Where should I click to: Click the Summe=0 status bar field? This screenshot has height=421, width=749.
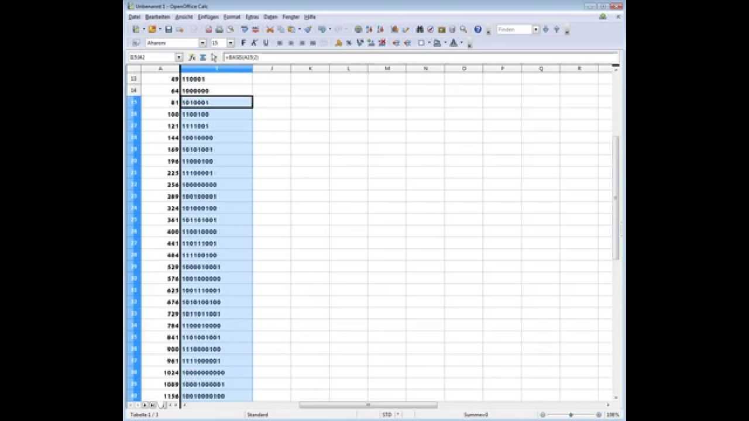(x=476, y=415)
